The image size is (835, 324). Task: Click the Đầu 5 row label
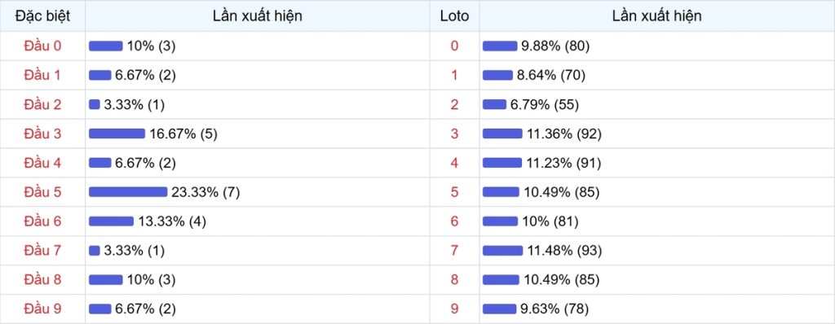[42, 192]
